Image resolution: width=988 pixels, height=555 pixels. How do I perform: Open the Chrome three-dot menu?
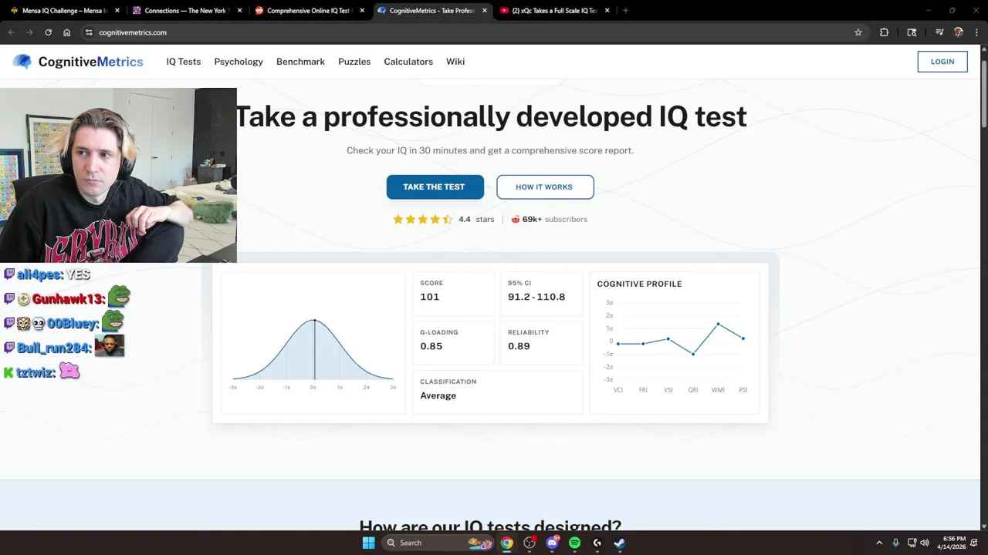click(x=976, y=32)
